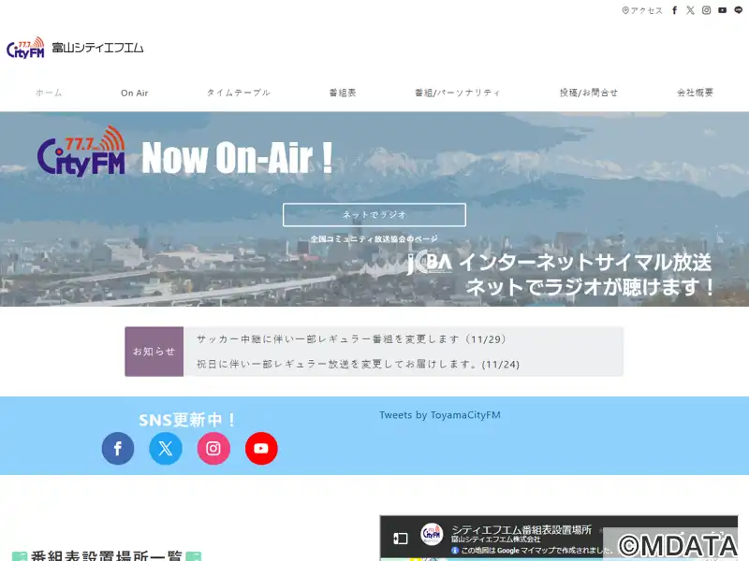Click the round YouTube button under SNS更新中
The height and width of the screenshot is (561, 749).
261,449
